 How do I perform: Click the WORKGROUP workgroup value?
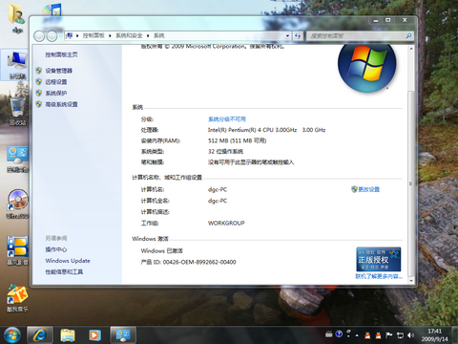(226, 223)
